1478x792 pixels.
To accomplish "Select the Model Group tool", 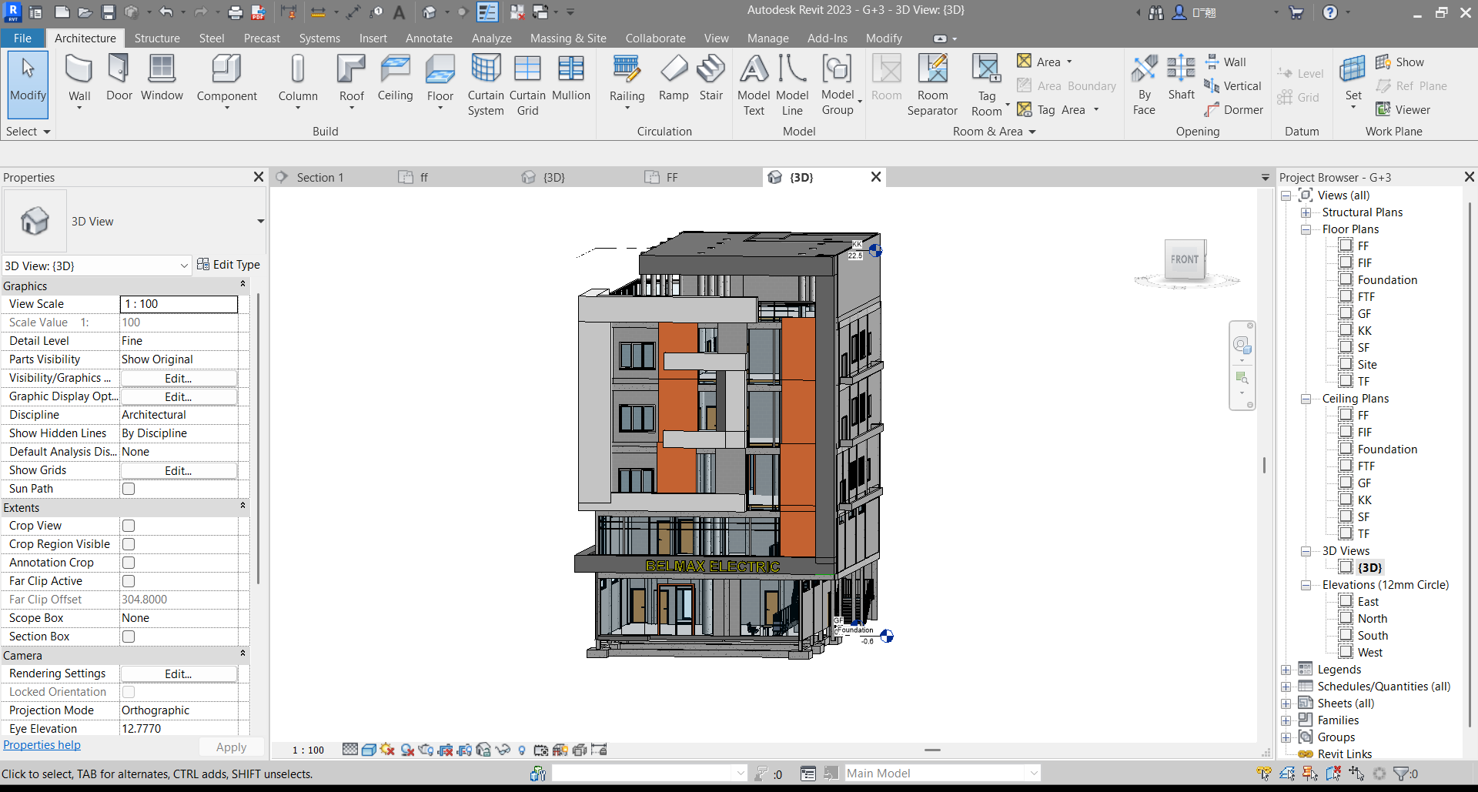I will pos(838,85).
